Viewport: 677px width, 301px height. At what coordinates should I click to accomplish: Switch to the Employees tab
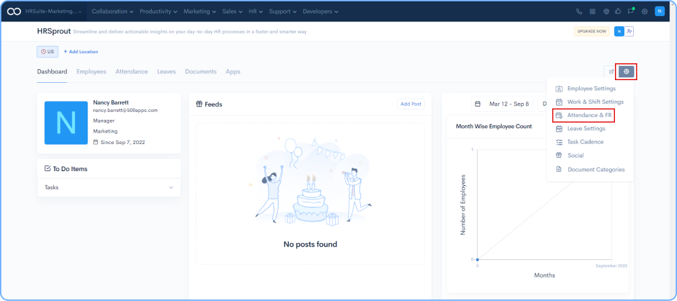click(x=91, y=71)
